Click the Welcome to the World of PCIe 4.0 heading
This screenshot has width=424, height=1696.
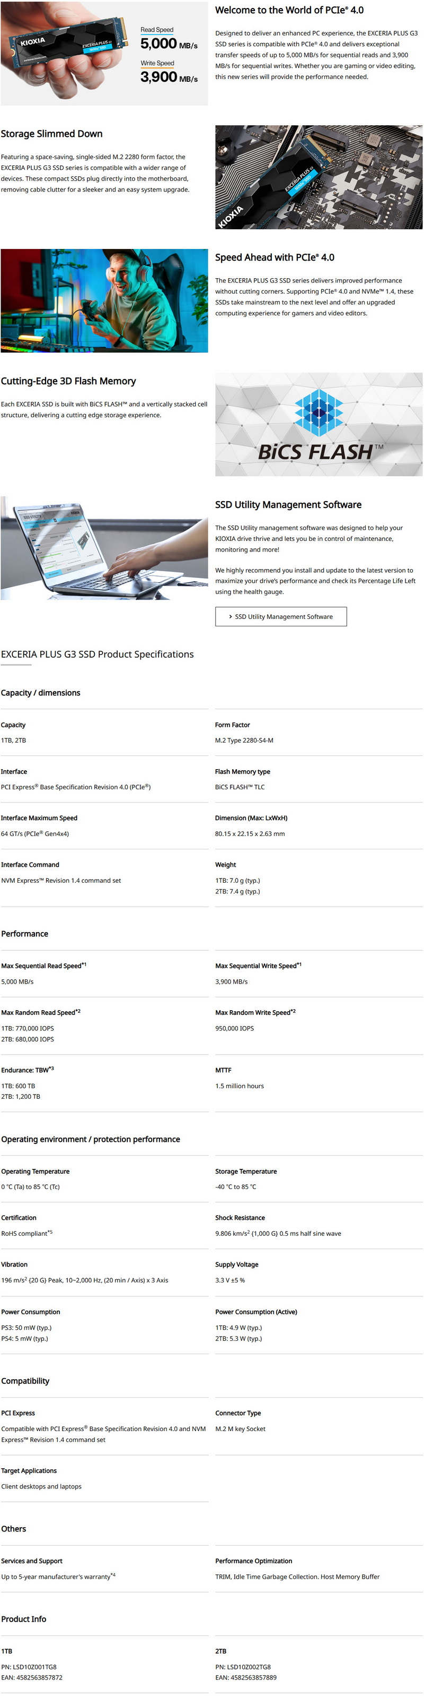tap(289, 10)
